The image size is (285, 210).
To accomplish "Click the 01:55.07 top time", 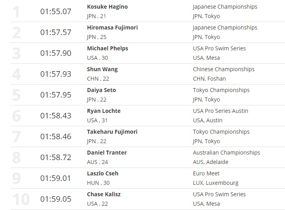I will [x=56, y=11].
